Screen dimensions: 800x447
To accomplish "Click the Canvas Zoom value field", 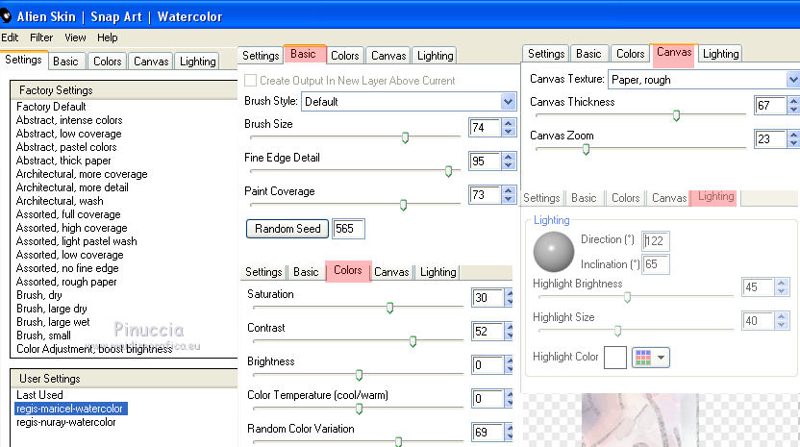I will click(770, 138).
